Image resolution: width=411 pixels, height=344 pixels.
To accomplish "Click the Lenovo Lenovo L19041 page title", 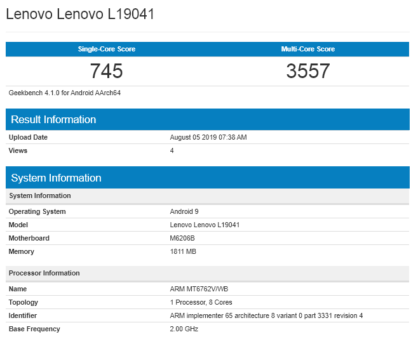I will pos(80,14).
